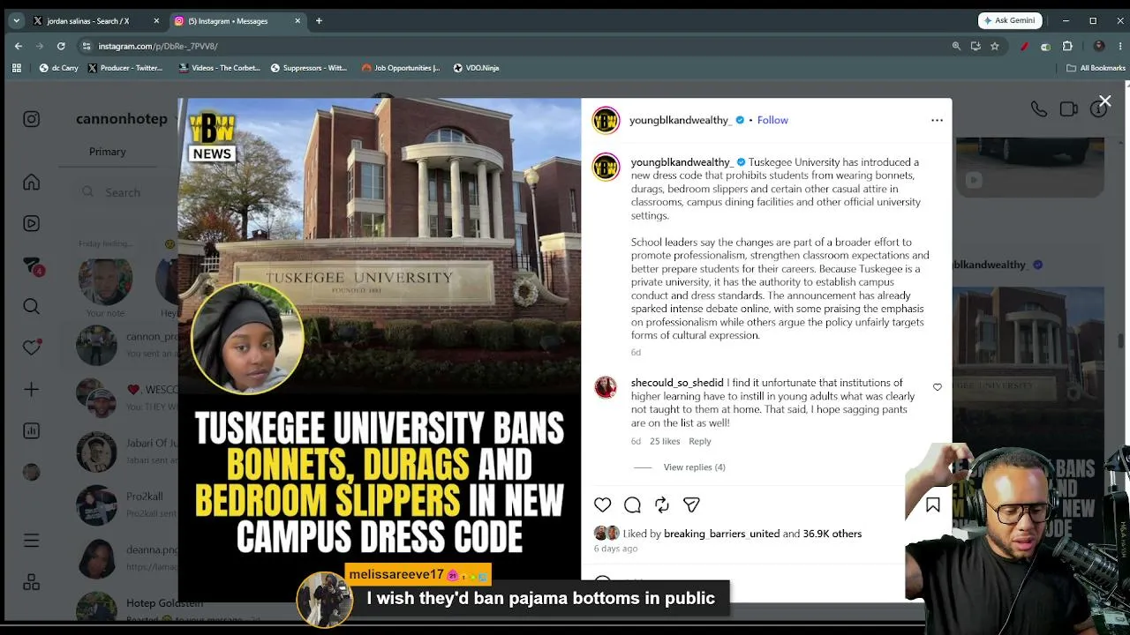Install the app via the address bar icon
Image resolution: width=1130 pixels, height=635 pixels.
(976, 46)
